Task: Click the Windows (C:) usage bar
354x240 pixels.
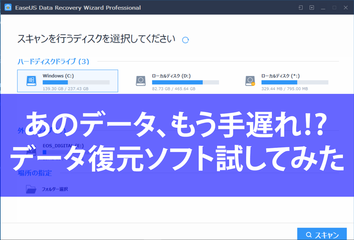Action: tap(76, 82)
